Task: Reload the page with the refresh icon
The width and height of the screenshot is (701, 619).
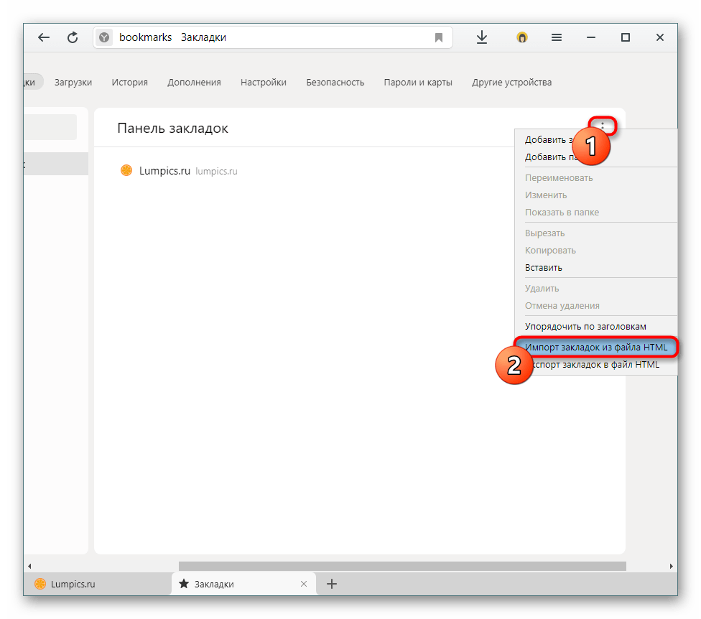Action: click(x=73, y=37)
